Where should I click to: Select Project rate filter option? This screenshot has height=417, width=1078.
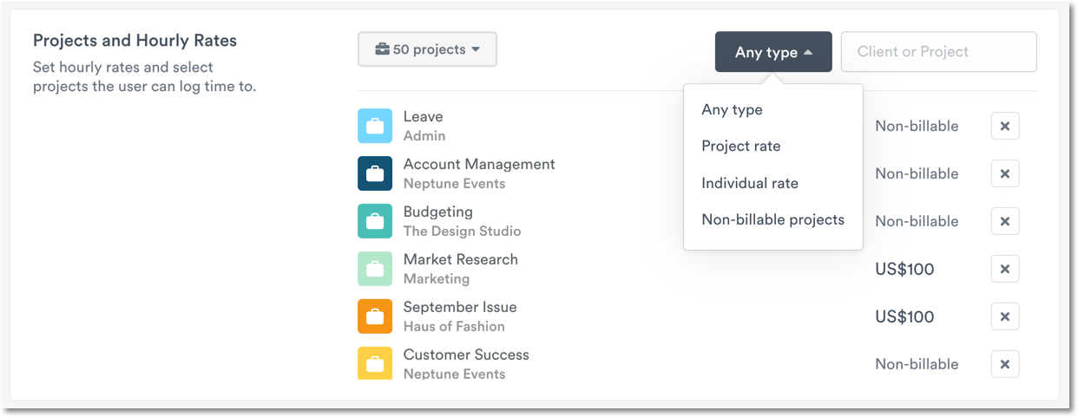tap(740, 147)
